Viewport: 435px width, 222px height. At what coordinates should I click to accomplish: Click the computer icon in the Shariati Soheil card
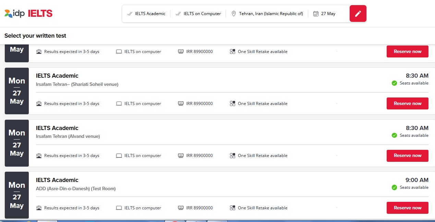[x=119, y=104]
